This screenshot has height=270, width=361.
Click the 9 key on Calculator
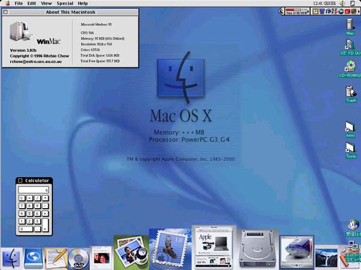37,206
